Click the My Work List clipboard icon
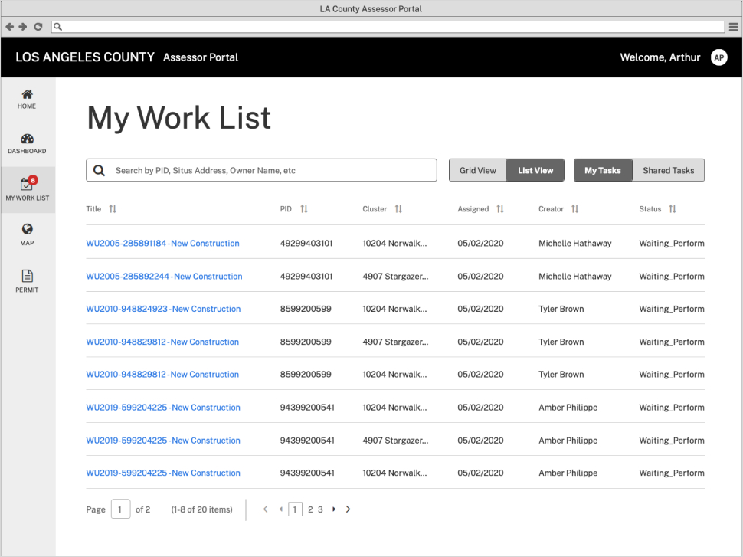743x557 pixels. [27, 184]
